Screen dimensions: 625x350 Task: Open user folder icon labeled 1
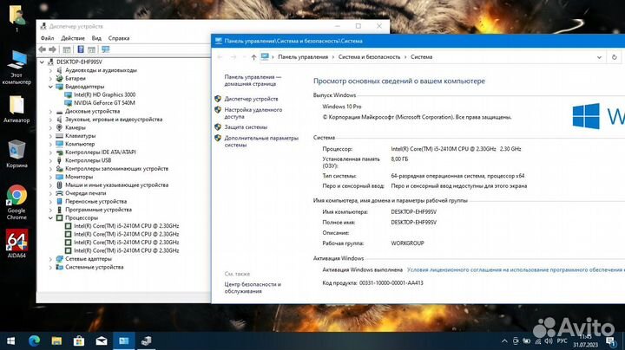click(16, 18)
